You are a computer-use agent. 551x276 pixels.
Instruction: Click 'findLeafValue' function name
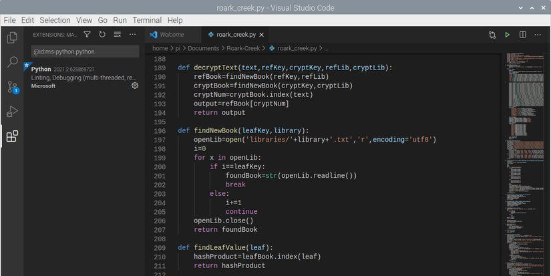(220, 248)
